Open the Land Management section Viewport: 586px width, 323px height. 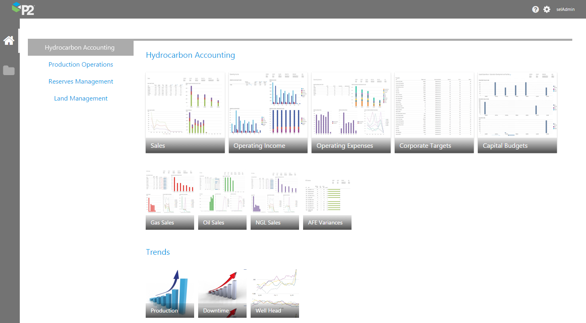click(81, 99)
